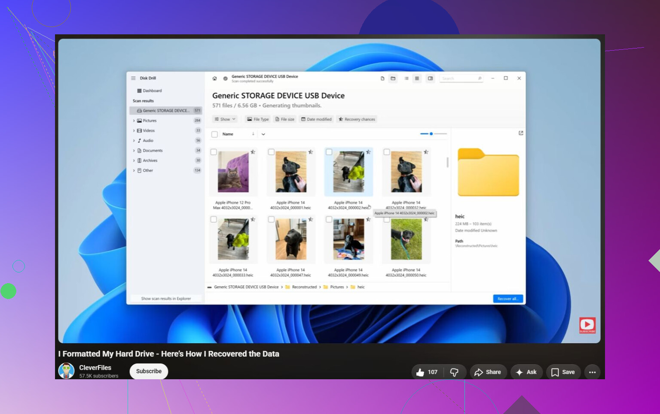Screen dimensions: 660x414
Task: Toggle the preview side panel icon
Action: (x=430, y=79)
